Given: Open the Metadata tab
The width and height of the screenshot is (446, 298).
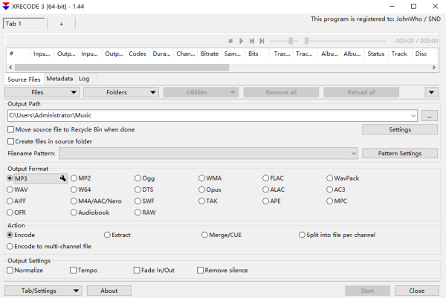Looking at the screenshot, I should pos(59,79).
